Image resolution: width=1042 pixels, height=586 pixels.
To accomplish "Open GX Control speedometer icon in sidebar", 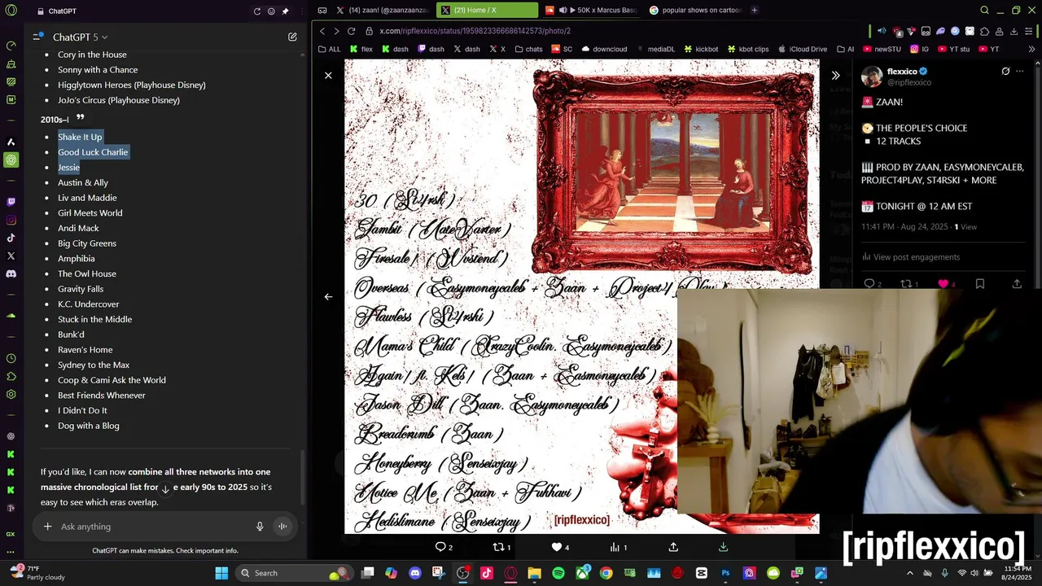I will pos(11,46).
